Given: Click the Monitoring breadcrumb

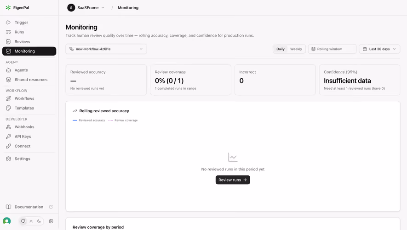Looking at the screenshot, I should (x=128, y=8).
